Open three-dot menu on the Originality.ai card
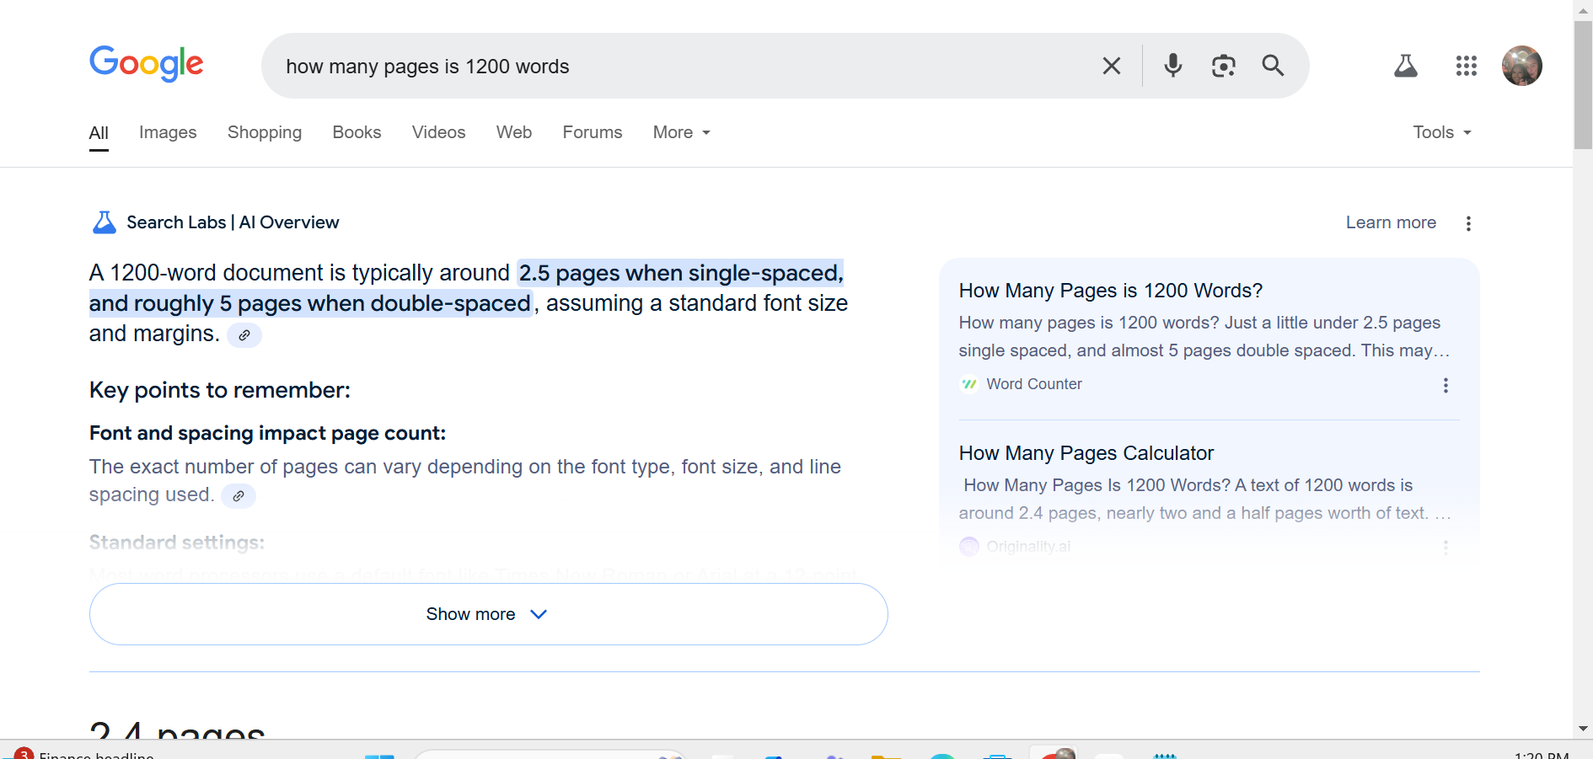This screenshot has width=1593, height=759. click(x=1445, y=548)
